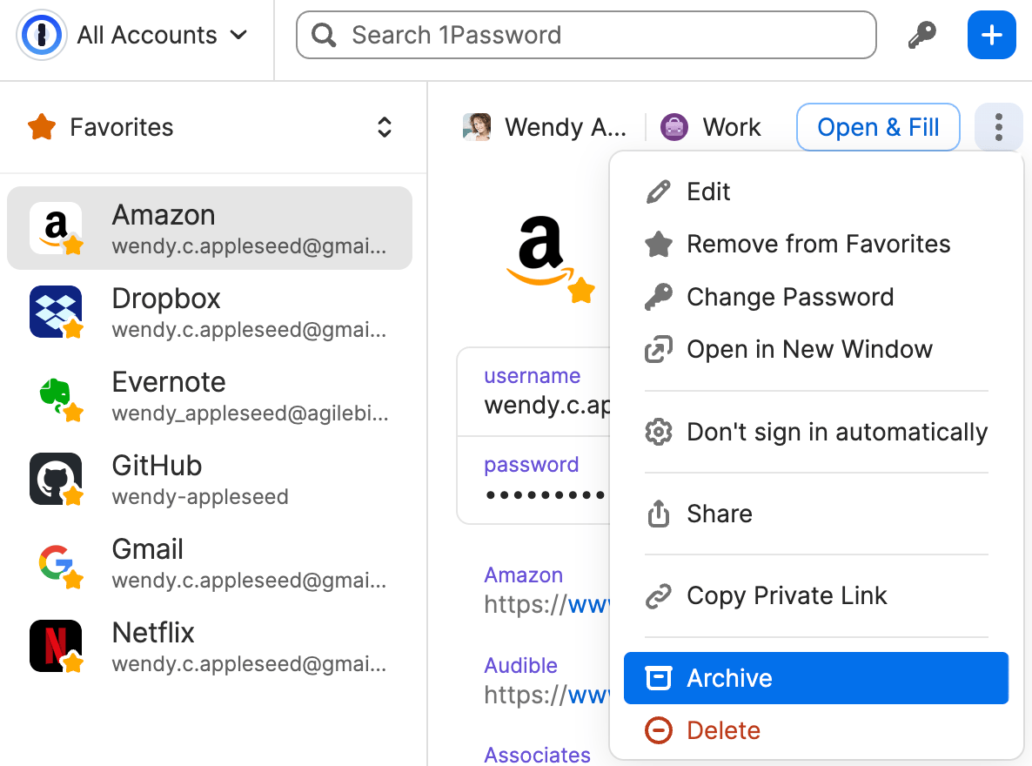Select Remove from Favorites menu item
Viewport: 1032px width, 766px height.
818,244
